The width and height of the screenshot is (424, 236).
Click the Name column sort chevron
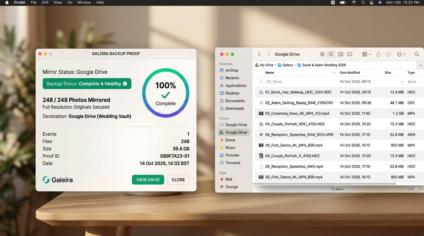[x=334, y=73]
